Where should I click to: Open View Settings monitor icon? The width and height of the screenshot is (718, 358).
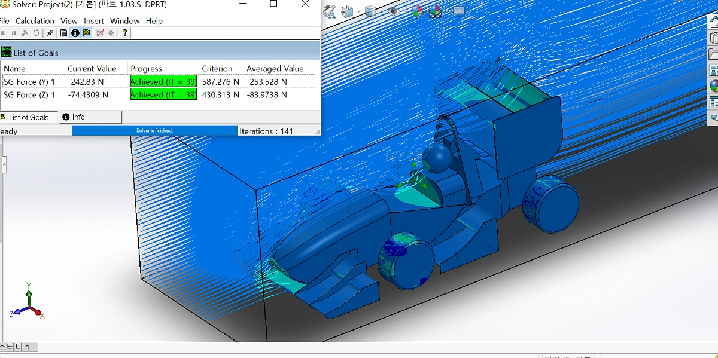tap(459, 11)
